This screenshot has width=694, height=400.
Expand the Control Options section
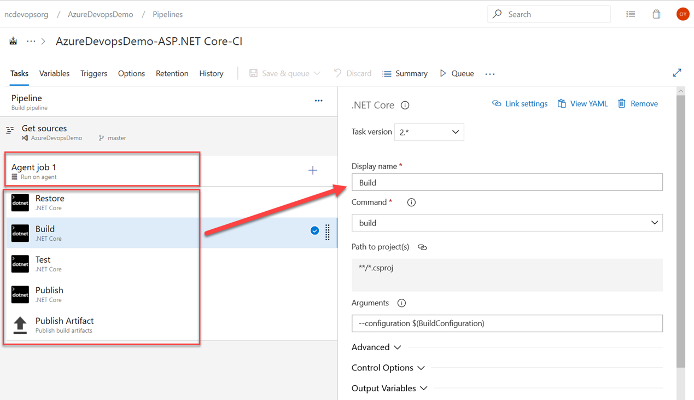click(x=388, y=368)
